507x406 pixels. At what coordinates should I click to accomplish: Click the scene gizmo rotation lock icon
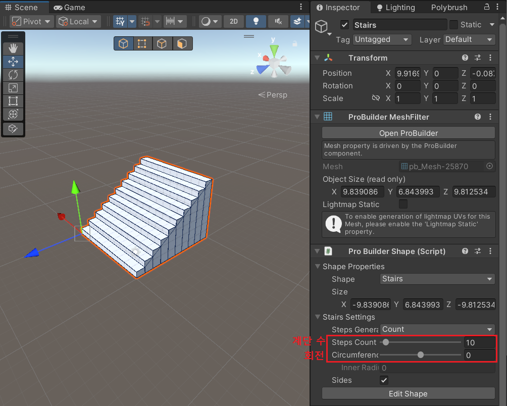[x=294, y=43]
